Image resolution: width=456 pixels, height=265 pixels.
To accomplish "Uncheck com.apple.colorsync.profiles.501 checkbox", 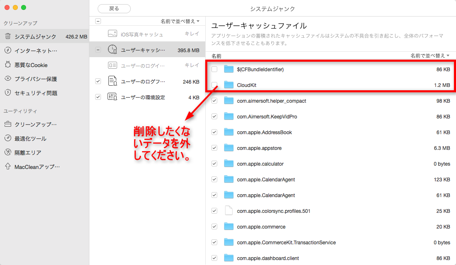I will pyautogui.click(x=214, y=211).
